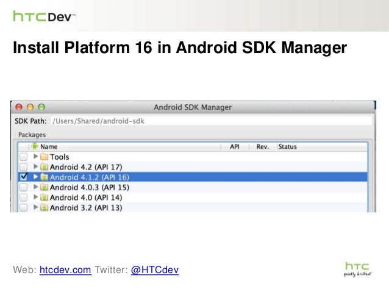Check the Android 4.2 (API 17) checkbox
The height and width of the screenshot is (292, 389).
point(24,167)
